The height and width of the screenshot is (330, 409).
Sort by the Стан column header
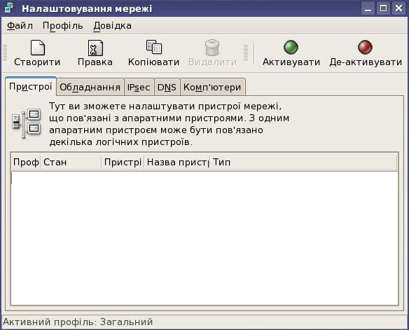point(71,163)
